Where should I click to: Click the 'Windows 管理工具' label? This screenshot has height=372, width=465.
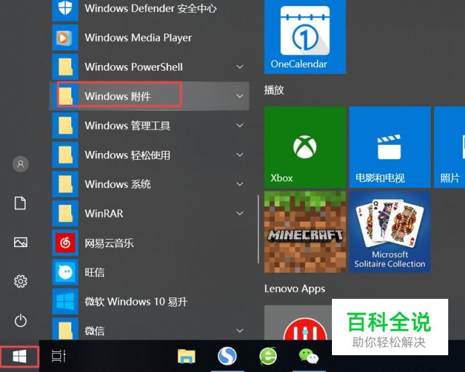point(128,126)
